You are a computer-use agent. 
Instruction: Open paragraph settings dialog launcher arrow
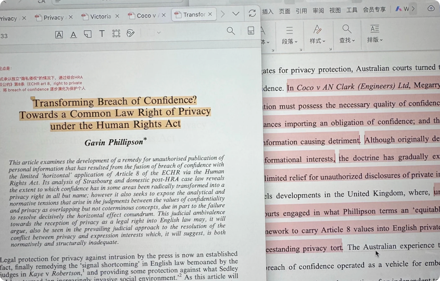301,49
